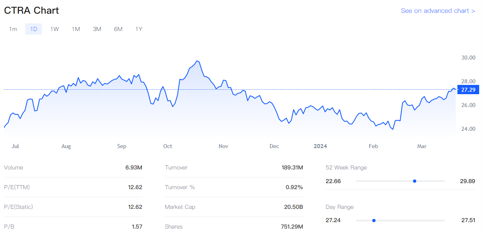Image resolution: width=482 pixels, height=233 pixels.
Task: Select the 1m one-minute timeframe tab
Action: [x=13, y=29]
